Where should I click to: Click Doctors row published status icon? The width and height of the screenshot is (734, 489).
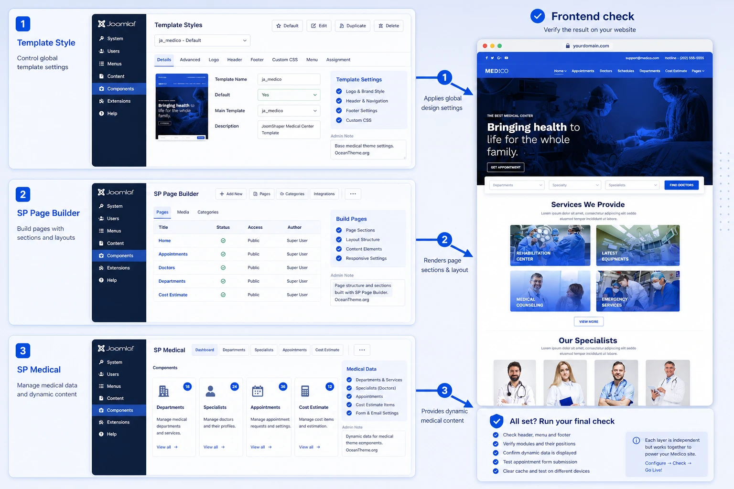point(223,268)
